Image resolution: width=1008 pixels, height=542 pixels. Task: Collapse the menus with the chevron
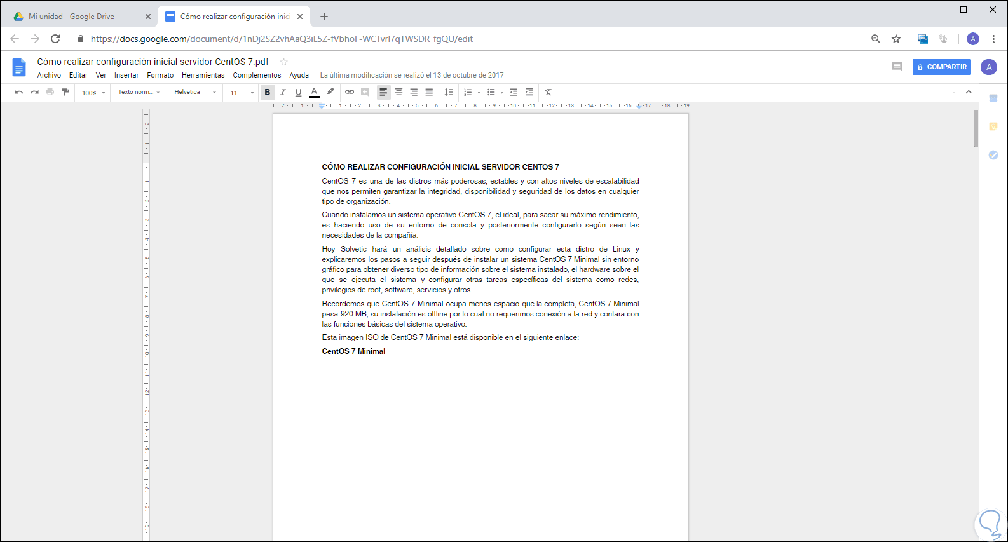[969, 92]
